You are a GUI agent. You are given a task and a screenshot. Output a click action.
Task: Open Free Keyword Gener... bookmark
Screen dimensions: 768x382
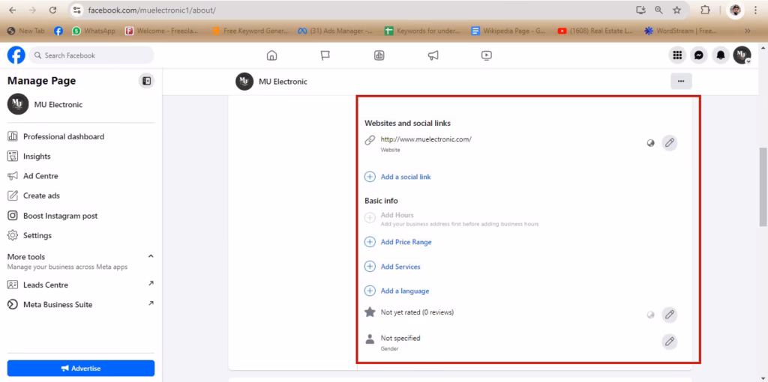pos(250,31)
